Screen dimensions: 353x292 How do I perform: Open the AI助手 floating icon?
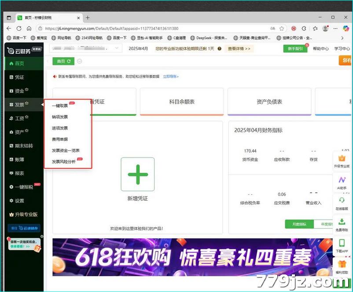pos(342,183)
